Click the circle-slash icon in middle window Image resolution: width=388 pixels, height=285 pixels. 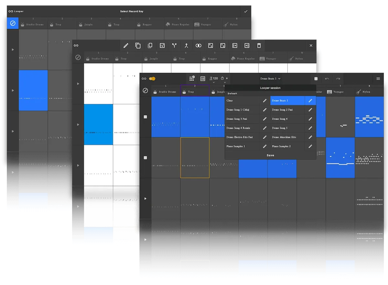click(78, 57)
